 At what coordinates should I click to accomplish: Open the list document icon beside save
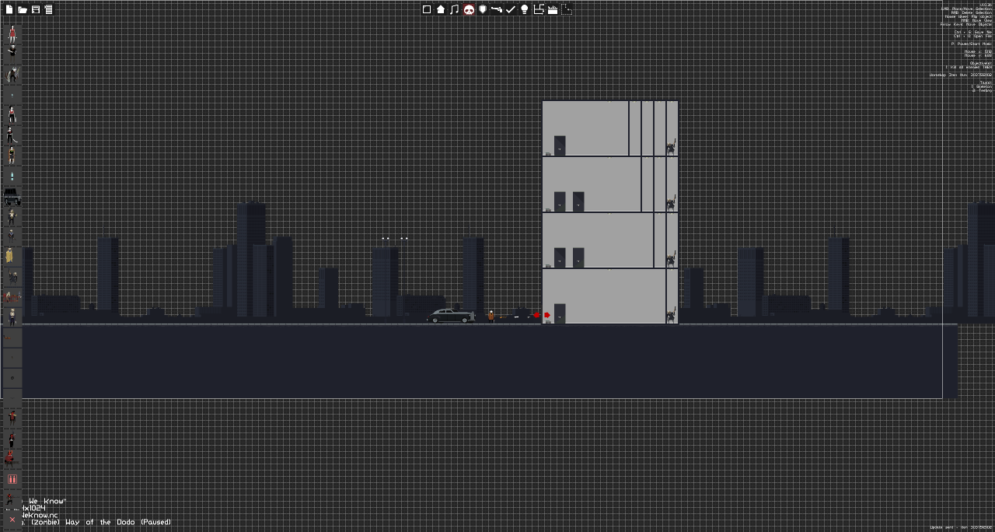(48, 9)
